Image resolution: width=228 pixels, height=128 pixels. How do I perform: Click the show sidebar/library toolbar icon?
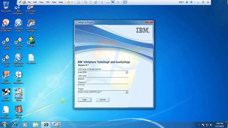tap(103, 2)
